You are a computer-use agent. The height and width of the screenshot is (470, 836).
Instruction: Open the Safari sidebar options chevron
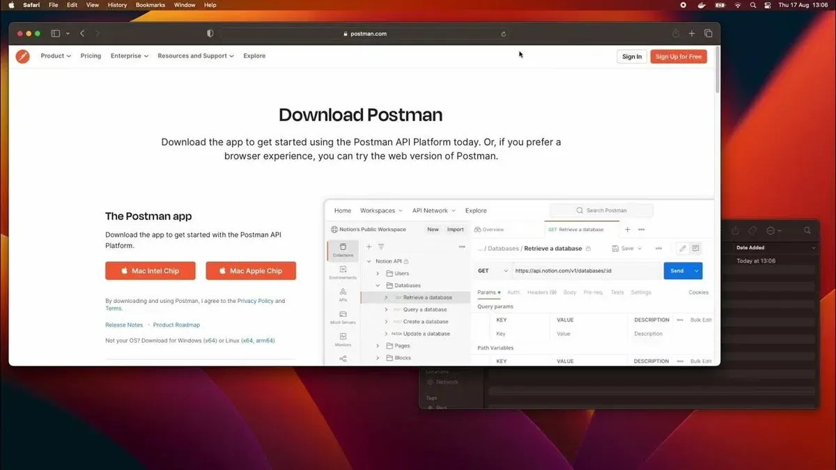pyautogui.click(x=68, y=33)
